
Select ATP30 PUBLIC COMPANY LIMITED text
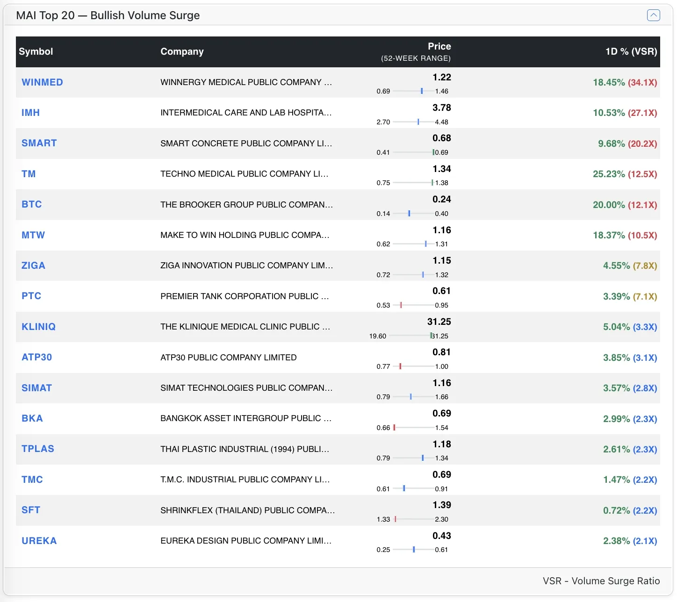point(229,358)
